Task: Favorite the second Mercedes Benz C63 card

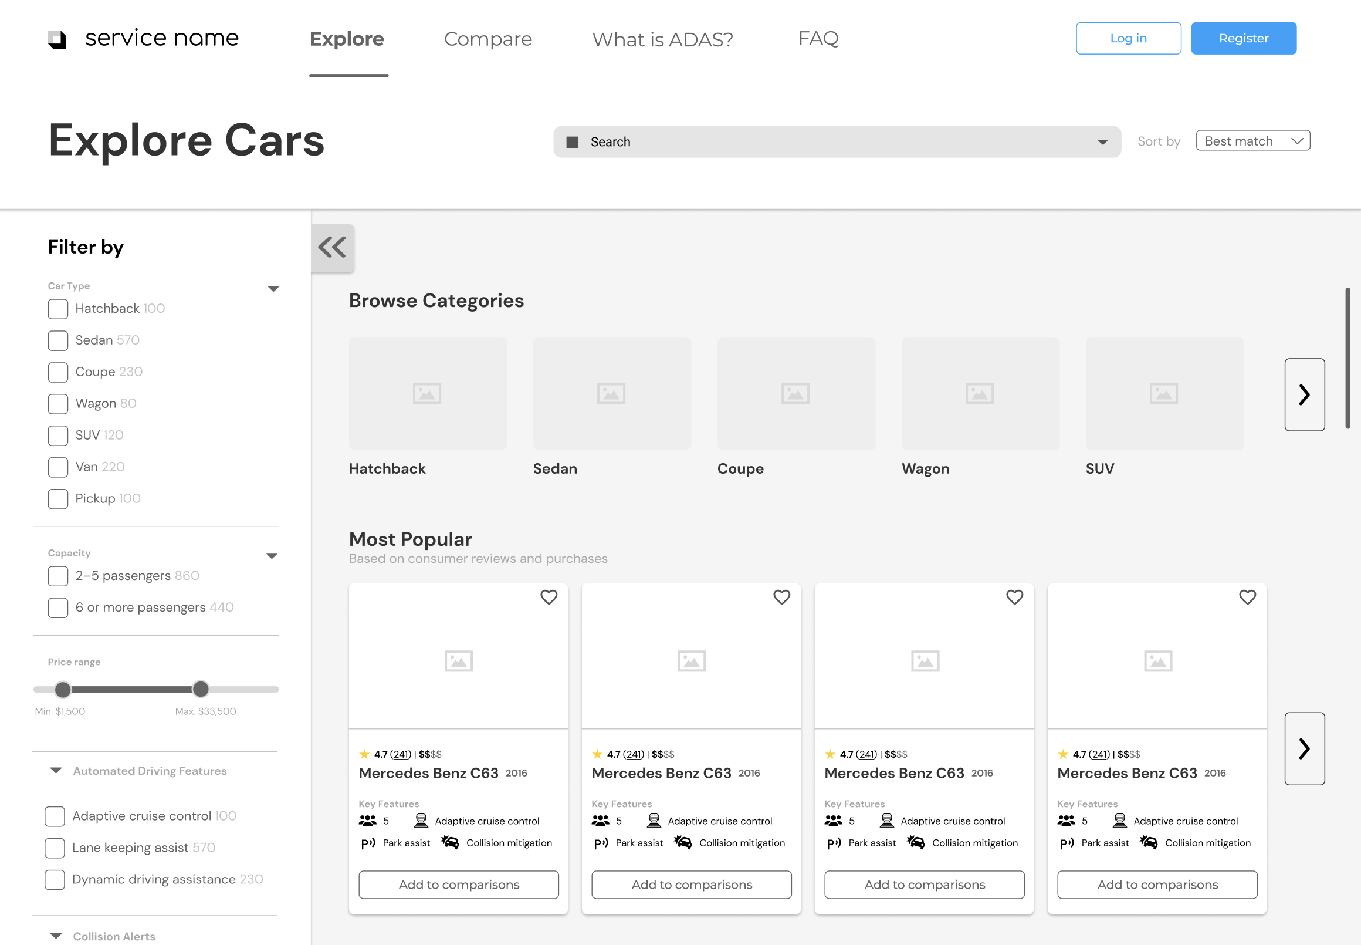Action: [x=781, y=598]
